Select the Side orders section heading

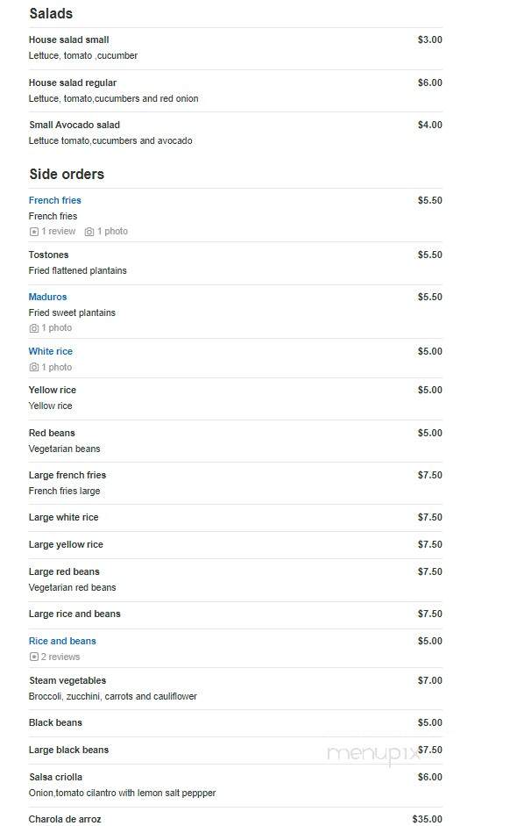pyautogui.click(x=67, y=175)
